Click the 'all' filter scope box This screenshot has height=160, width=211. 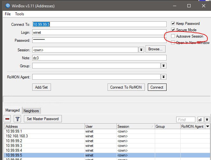tap(200, 120)
